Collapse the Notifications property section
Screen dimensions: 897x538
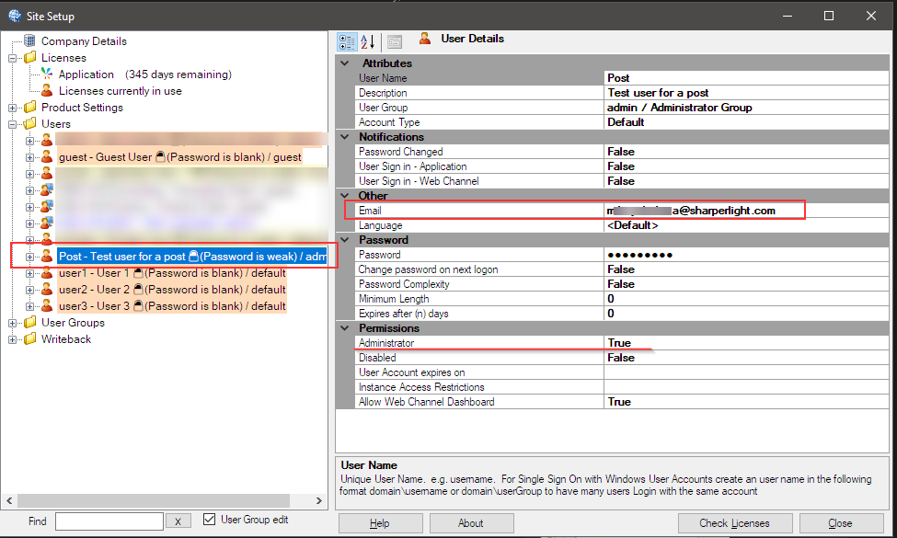click(x=345, y=137)
